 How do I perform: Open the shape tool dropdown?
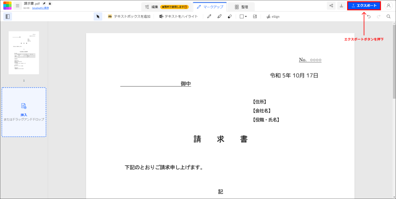[243, 16]
